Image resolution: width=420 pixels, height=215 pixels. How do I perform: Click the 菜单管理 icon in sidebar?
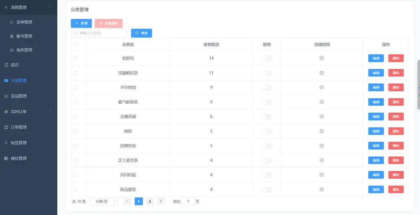click(x=12, y=22)
